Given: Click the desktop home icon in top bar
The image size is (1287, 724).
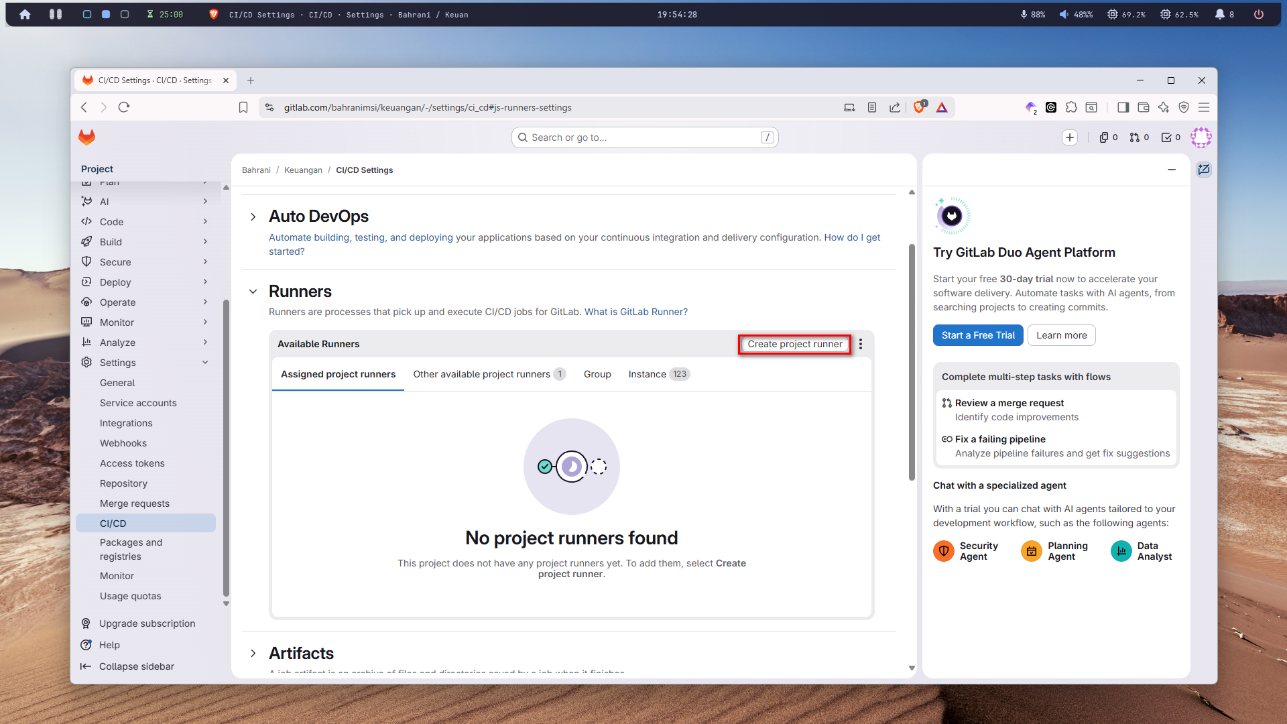Looking at the screenshot, I should tap(25, 14).
